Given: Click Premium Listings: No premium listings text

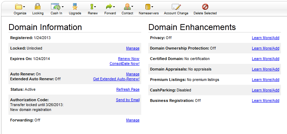Looking at the screenshot, I should [184, 80].
